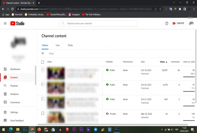Open the help question mark icon
The height and width of the screenshot is (133, 197).
(166, 24)
